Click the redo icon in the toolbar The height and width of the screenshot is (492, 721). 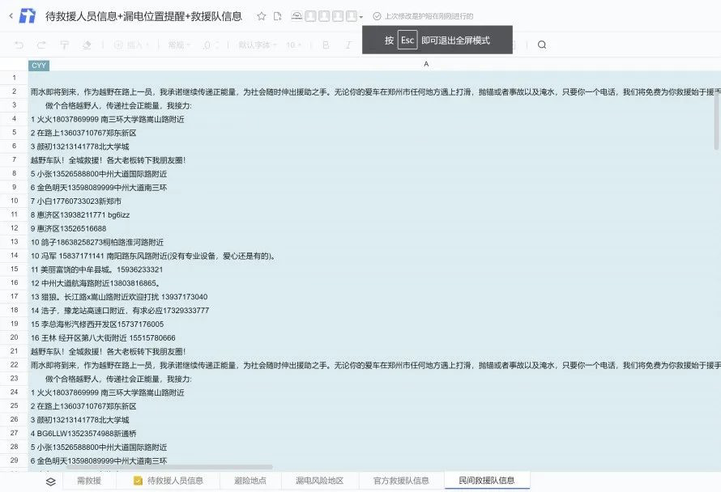point(41,45)
